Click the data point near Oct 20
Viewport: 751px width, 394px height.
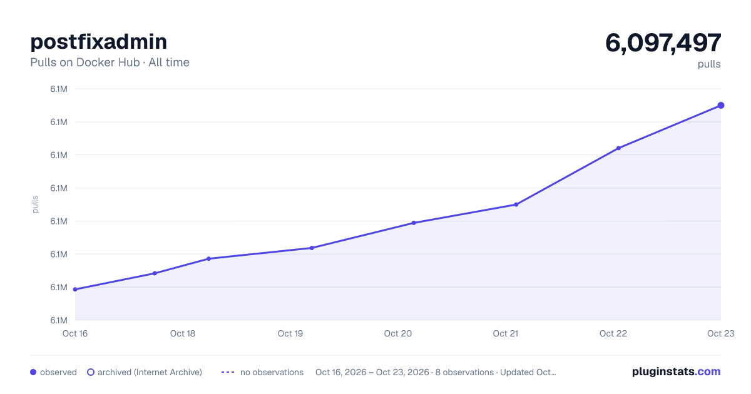[x=414, y=223]
